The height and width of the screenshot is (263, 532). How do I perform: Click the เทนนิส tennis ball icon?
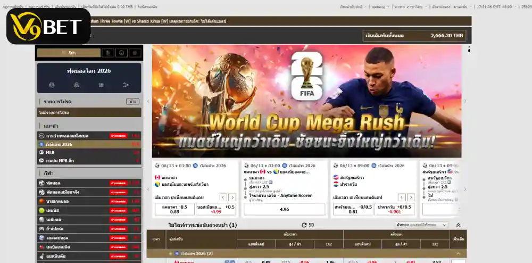[x=41, y=210]
